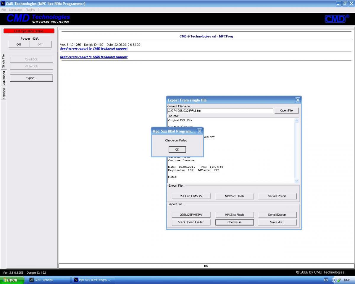Click the CMD Technologies logo top left

(38, 19)
